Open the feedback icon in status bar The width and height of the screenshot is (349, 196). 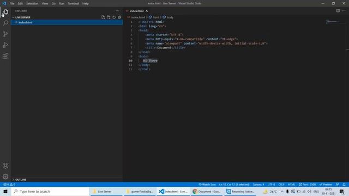338,185
